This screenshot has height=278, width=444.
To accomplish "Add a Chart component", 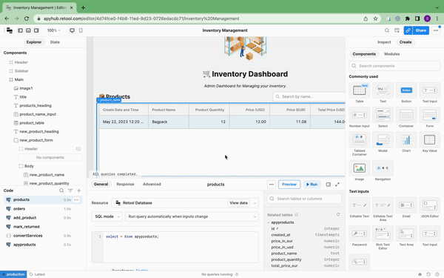I will pyautogui.click(x=406, y=142).
